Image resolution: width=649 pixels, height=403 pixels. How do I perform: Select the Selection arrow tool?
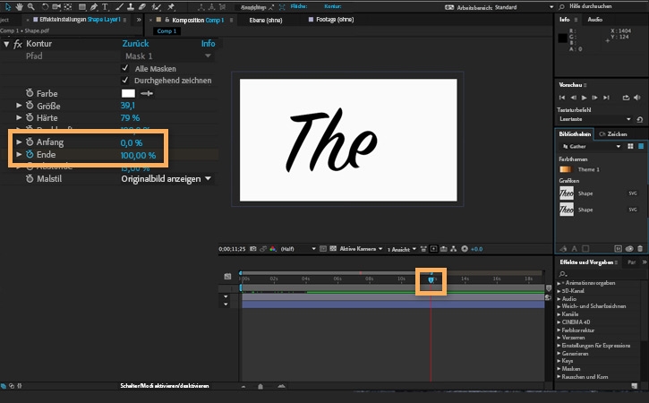tap(8, 6)
